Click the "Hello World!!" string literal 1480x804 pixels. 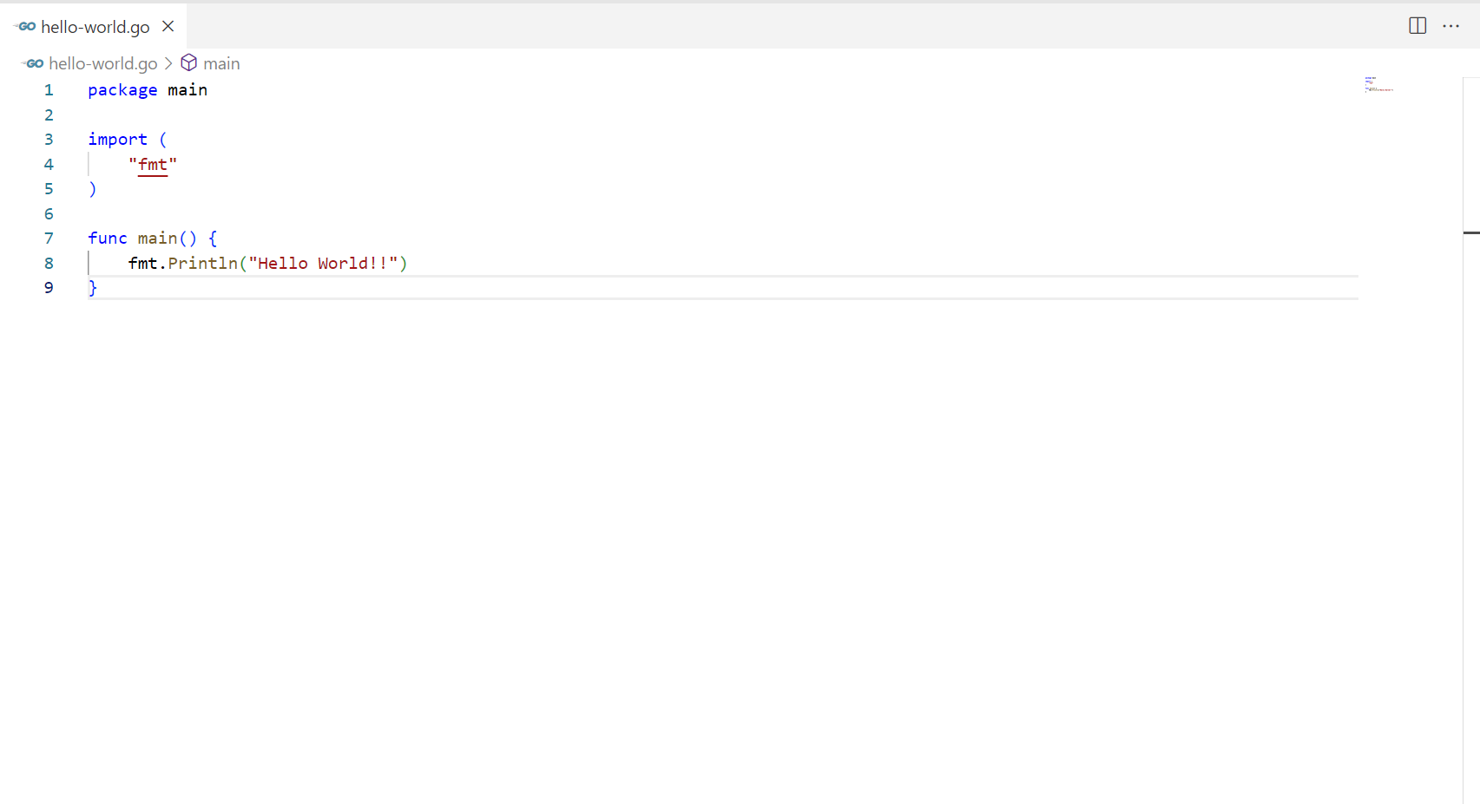coord(323,264)
